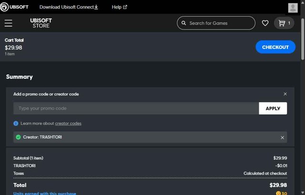Click the scrollbar down arrow
This screenshot has width=305, height=195.
coord(303,193)
